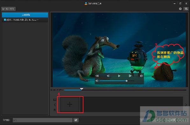Rewind the video with the double-left arrow
Viewport: 190px width, 125px height.
coord(97,76)
